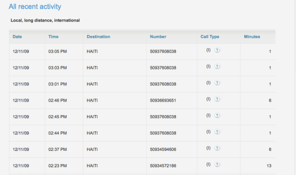
Task: Select phone number 50934594606
Action: [163, 150]
